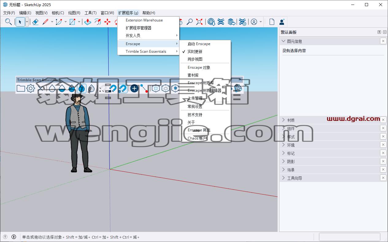Open dropdown arrow next to Arc tool
388x242 pixels.
pyautogui.click(x=65, y=22)
